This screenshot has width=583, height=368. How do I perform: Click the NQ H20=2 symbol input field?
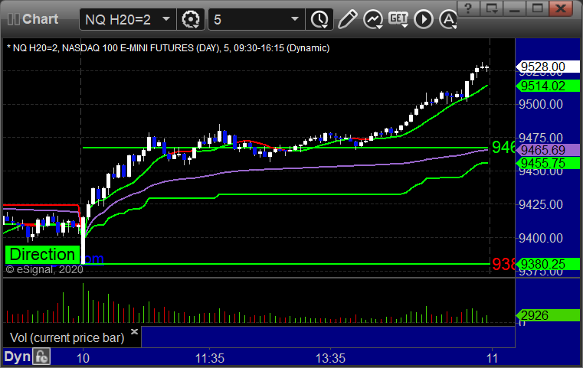[128, 19]
